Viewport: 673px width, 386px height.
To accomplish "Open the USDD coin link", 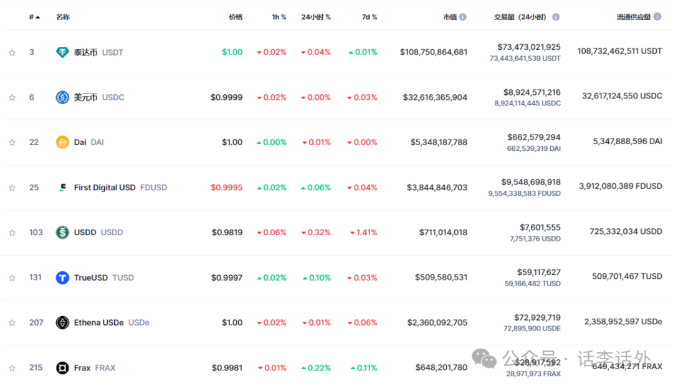I will coord(98,233).
